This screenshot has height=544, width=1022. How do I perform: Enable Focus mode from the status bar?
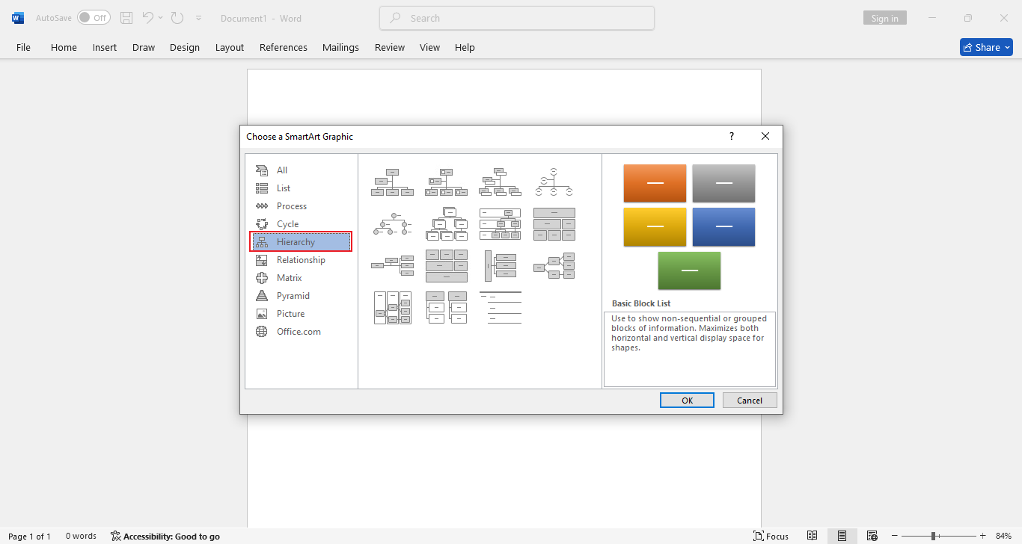[x=771, y=536]
